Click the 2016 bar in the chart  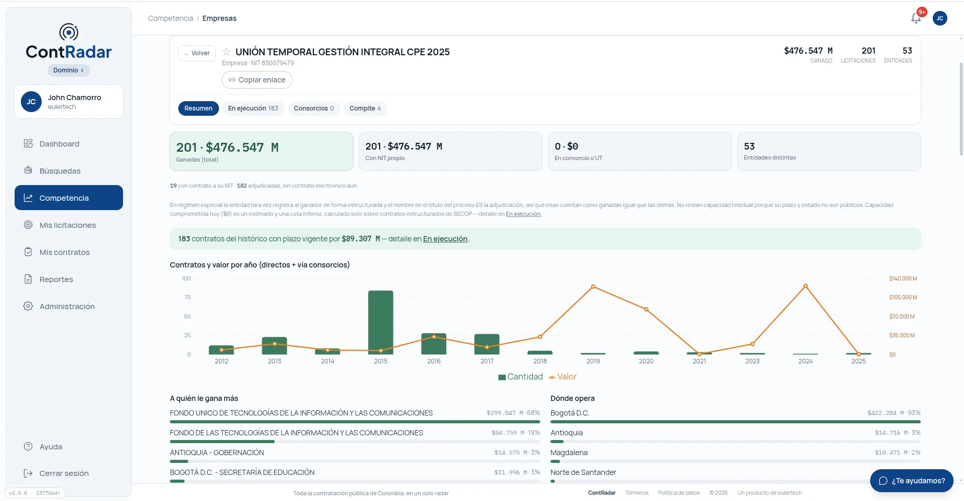pos(434,344)
